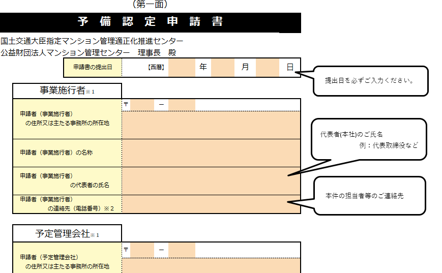Select first postal code field under 予定管理会社
The height and width of the screenshot is (273, 442).
(142, 250)
